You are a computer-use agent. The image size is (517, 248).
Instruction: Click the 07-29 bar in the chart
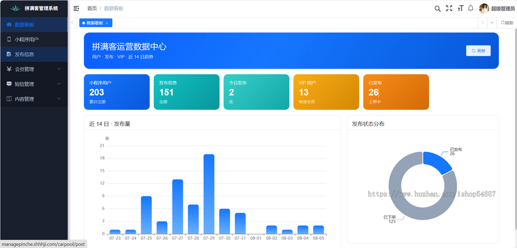[209, 194]
